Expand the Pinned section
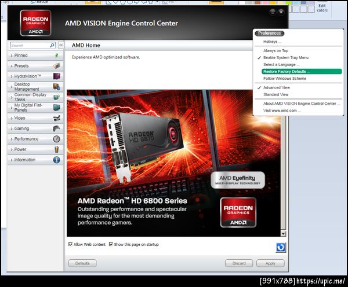The height and width of the screenshot is (287, 348). 35,56
